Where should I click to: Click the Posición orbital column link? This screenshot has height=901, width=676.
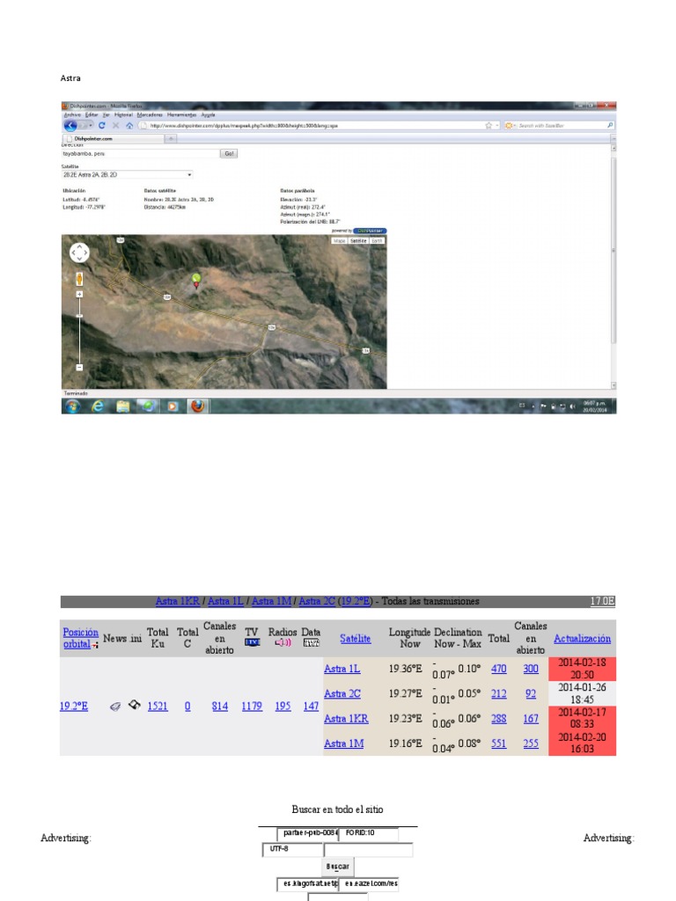click(80, 638)
